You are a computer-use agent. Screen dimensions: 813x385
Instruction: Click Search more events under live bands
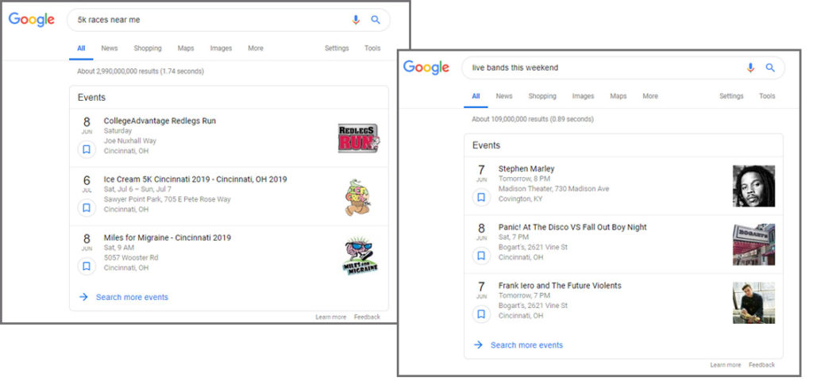pyautogui.click(x=526, y=345)
